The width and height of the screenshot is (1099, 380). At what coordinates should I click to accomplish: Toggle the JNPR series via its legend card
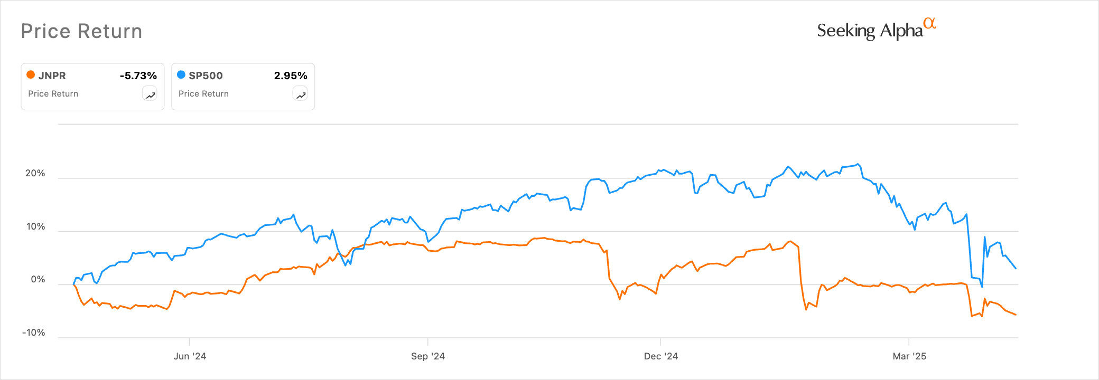92,86
